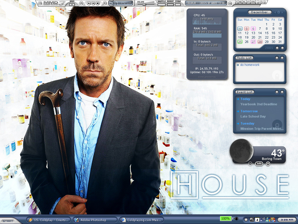298x224 pixels.
Task: Click the Today heading in the Event List
Action: pyautogui.click(x=245, y=99)
